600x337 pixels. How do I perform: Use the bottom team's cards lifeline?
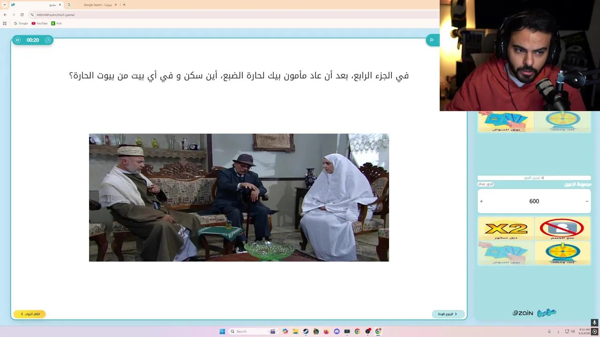coord(506,253)
